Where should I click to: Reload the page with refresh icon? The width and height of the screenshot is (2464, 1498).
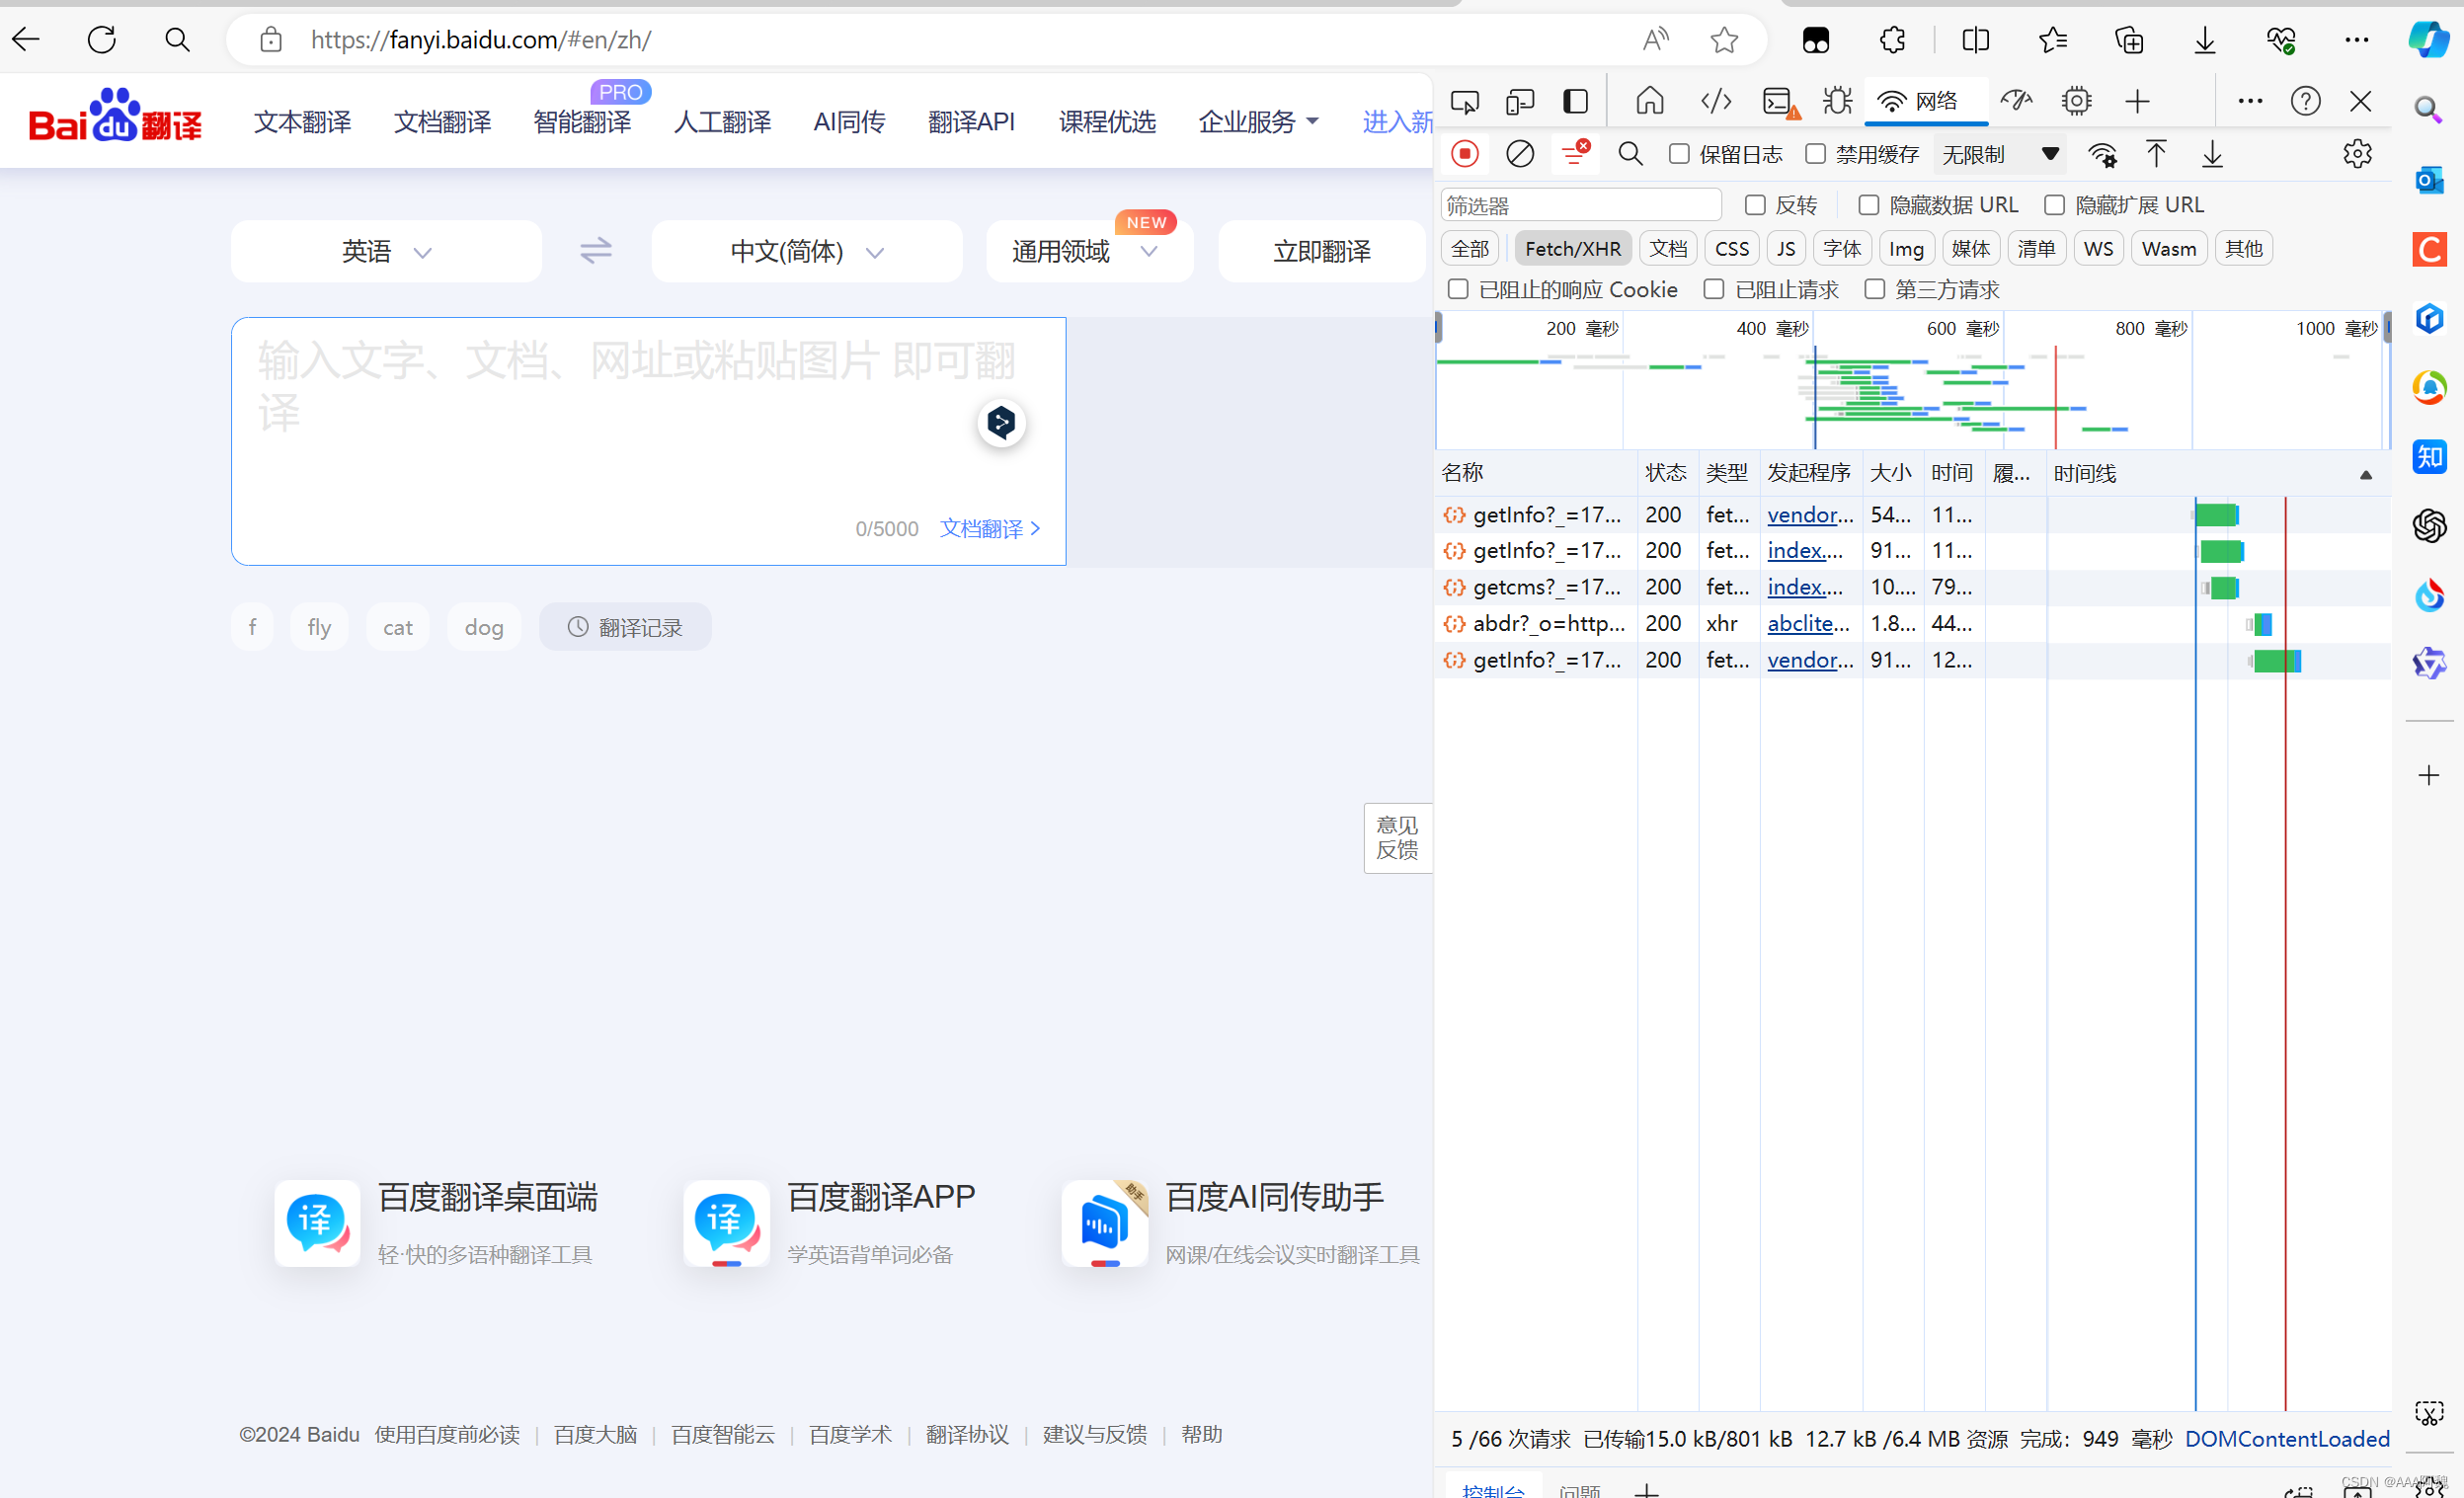pos(102,39)
